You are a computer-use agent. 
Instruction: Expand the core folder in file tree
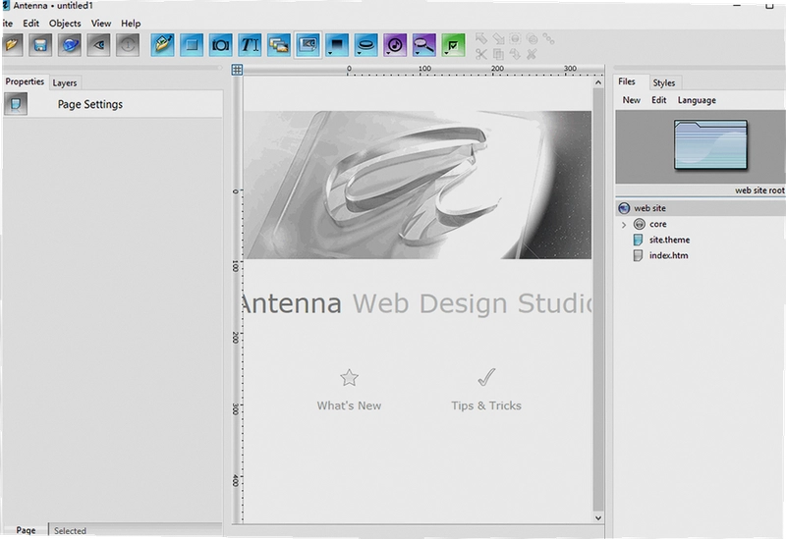624,225
